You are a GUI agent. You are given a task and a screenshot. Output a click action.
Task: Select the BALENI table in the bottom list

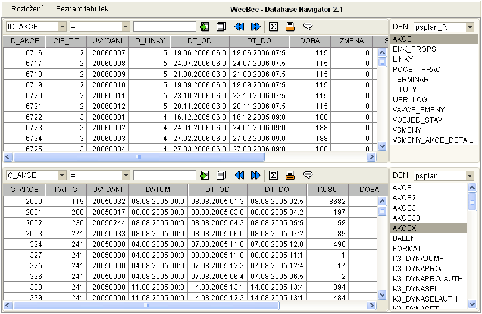click(x=406, y=238)
